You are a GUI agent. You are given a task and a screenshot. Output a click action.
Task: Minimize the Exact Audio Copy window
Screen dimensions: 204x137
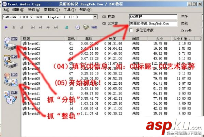tap(189, 4)
